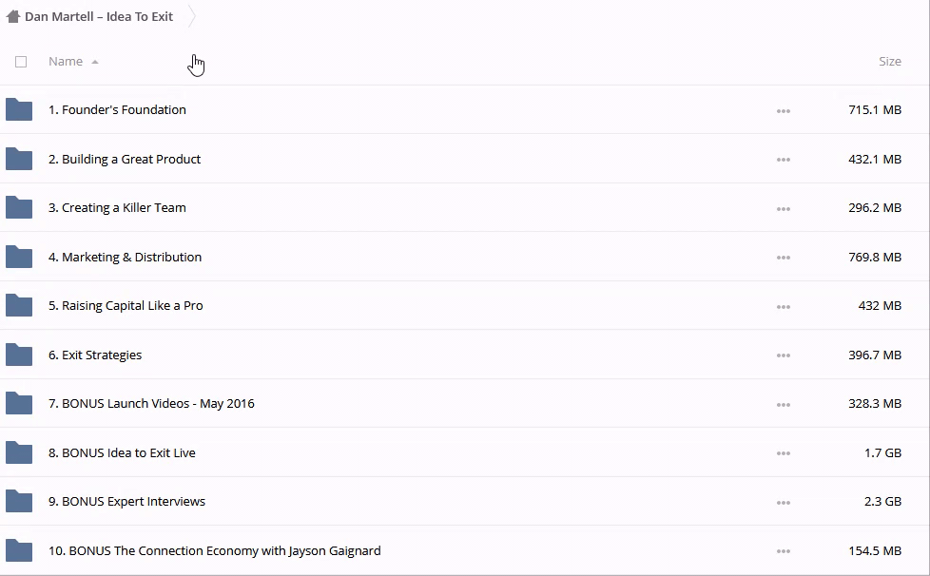Click the Dan Martell – Idea To Exit breadcrumb

(x=99, y=16)
